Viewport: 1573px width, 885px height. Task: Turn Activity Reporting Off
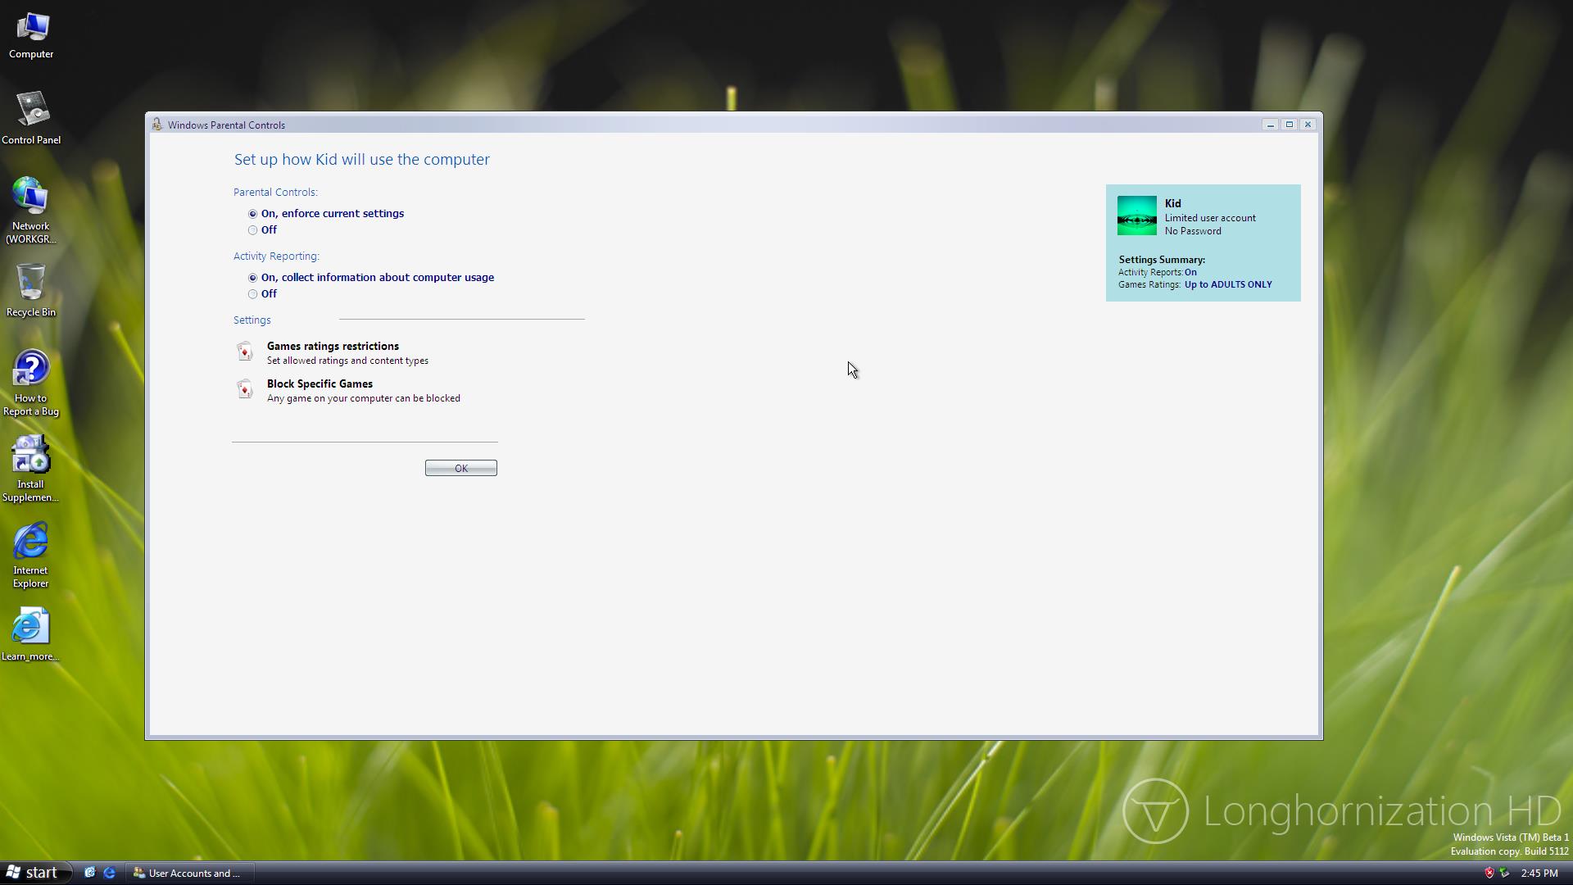(x=253, y=294)
